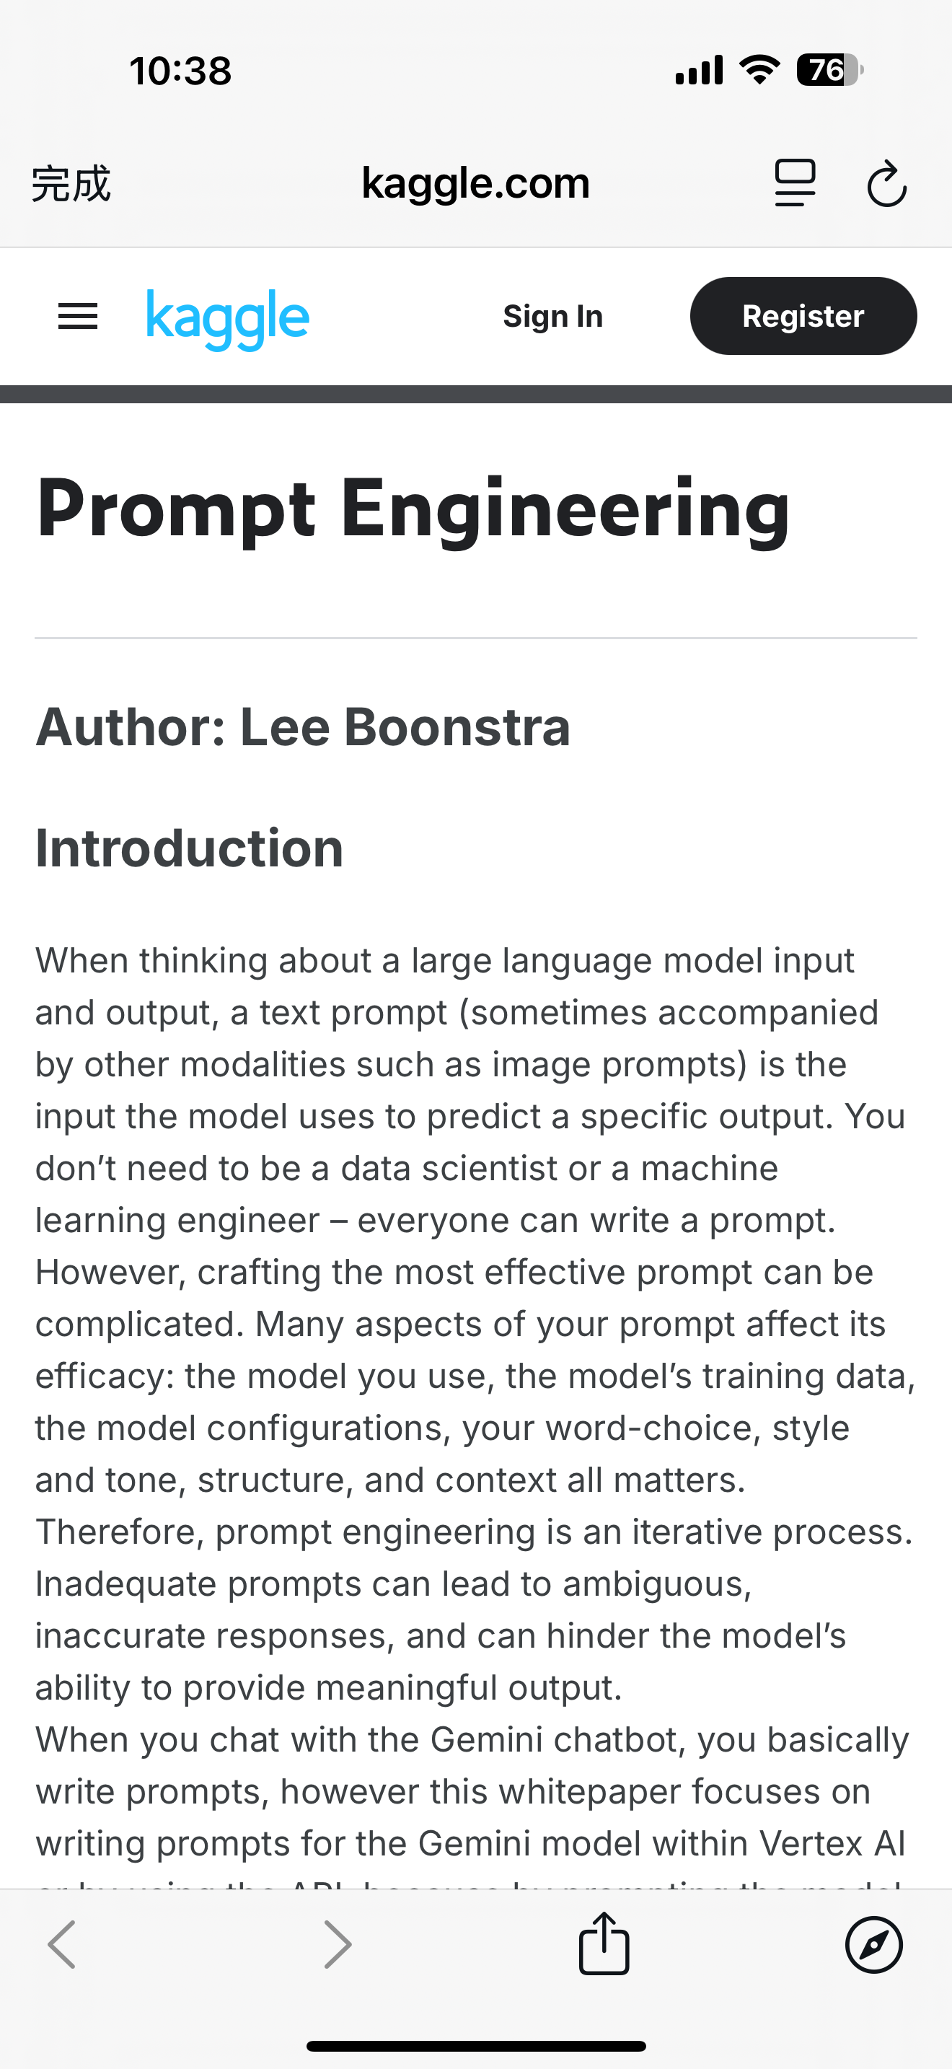Tap the Author: Lee Boonstra heading
Viewport: 952px width, 2069px height.
[303, 727]
